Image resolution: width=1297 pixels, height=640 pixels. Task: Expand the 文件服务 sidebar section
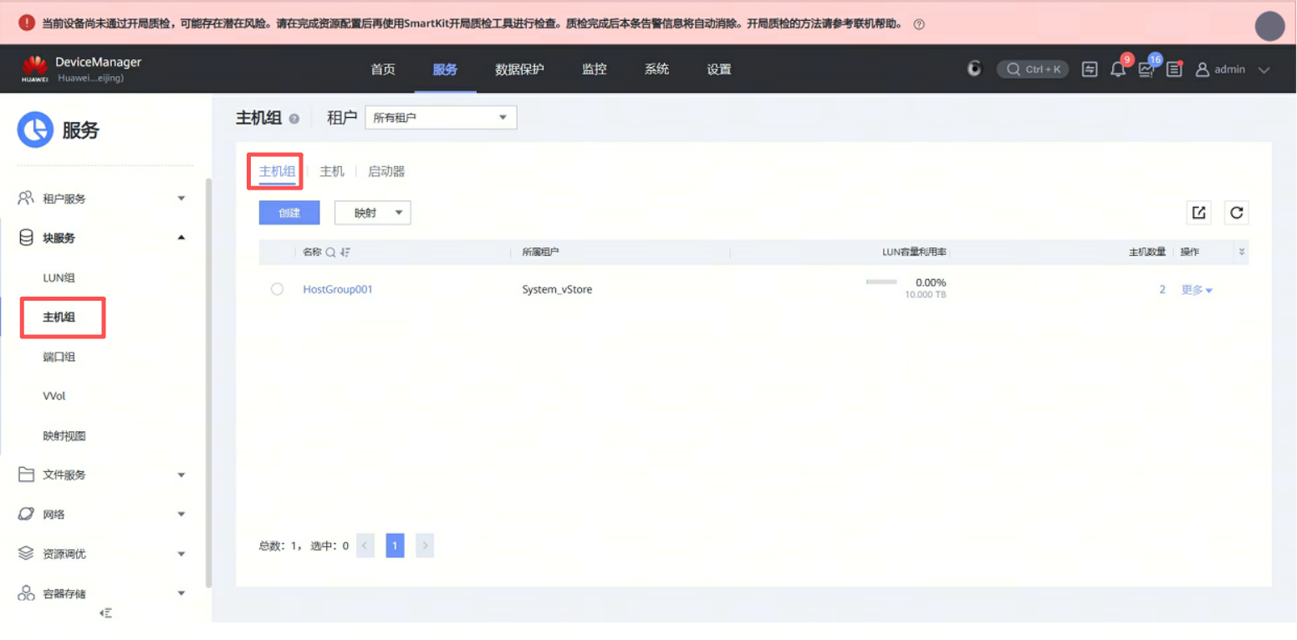pos(181,475)
